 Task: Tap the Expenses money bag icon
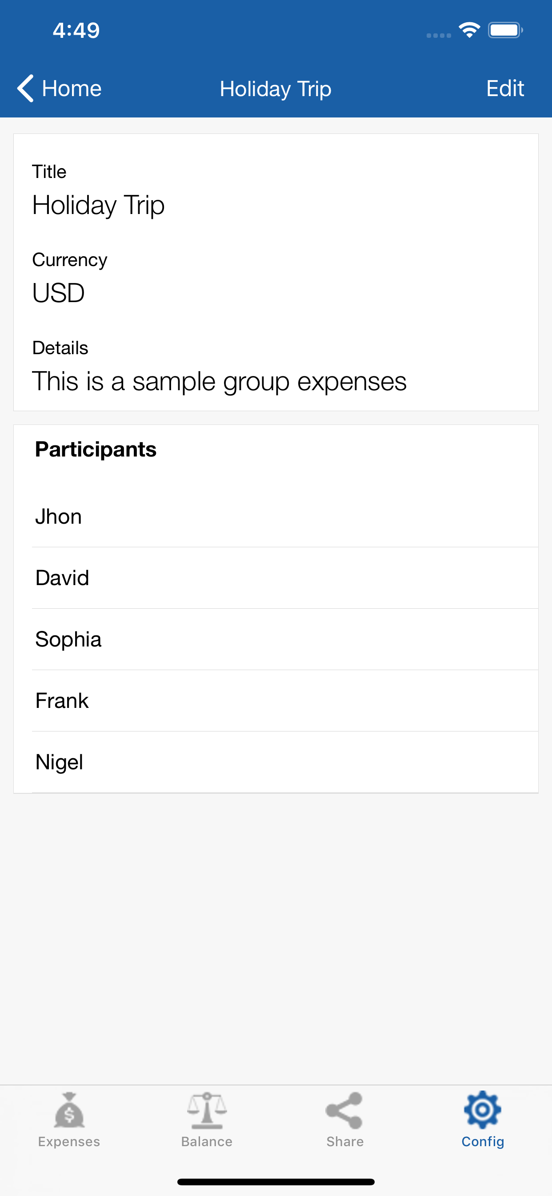[69, 1111]
